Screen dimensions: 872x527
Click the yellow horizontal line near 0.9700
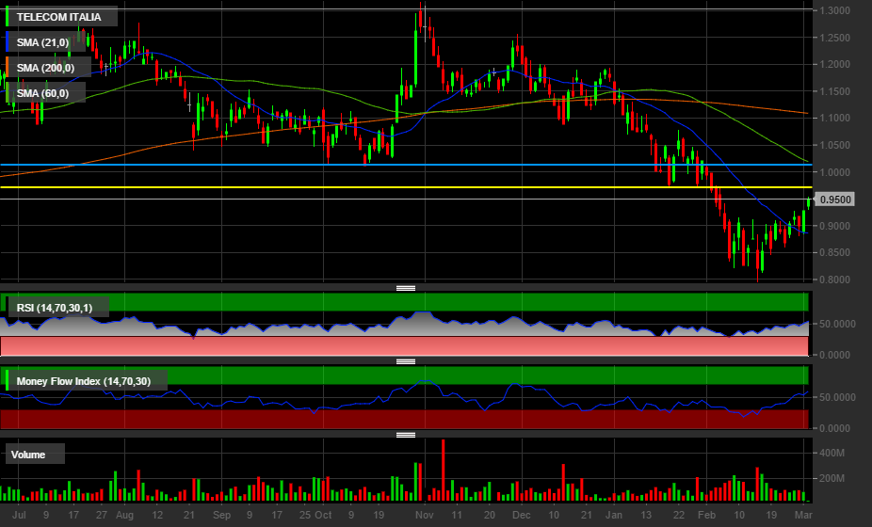pyautogui.click(x=406, y=187)
